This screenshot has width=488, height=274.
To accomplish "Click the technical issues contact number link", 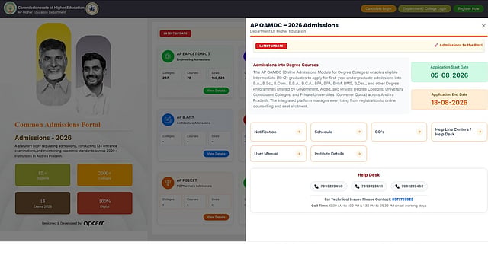I will pos(403,199).
